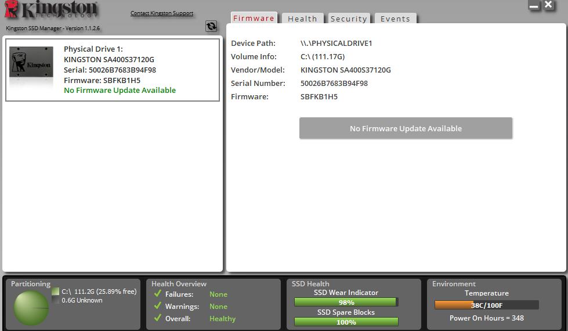The width and height of the screenshot is (568, 331).
Task: Click the SSD Health panel title
Action: (310, 284)
